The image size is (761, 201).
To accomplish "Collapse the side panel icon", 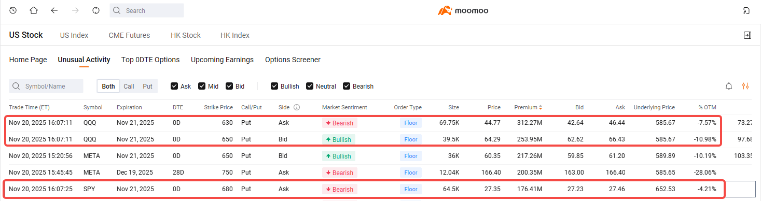I will [x=747, y=35].
